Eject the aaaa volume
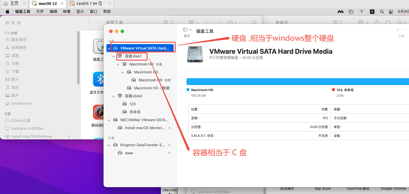 (169, 153)
